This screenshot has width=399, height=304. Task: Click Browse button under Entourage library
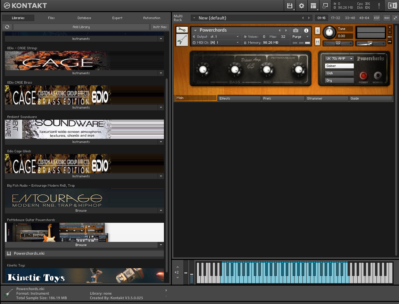click(81, 210)
